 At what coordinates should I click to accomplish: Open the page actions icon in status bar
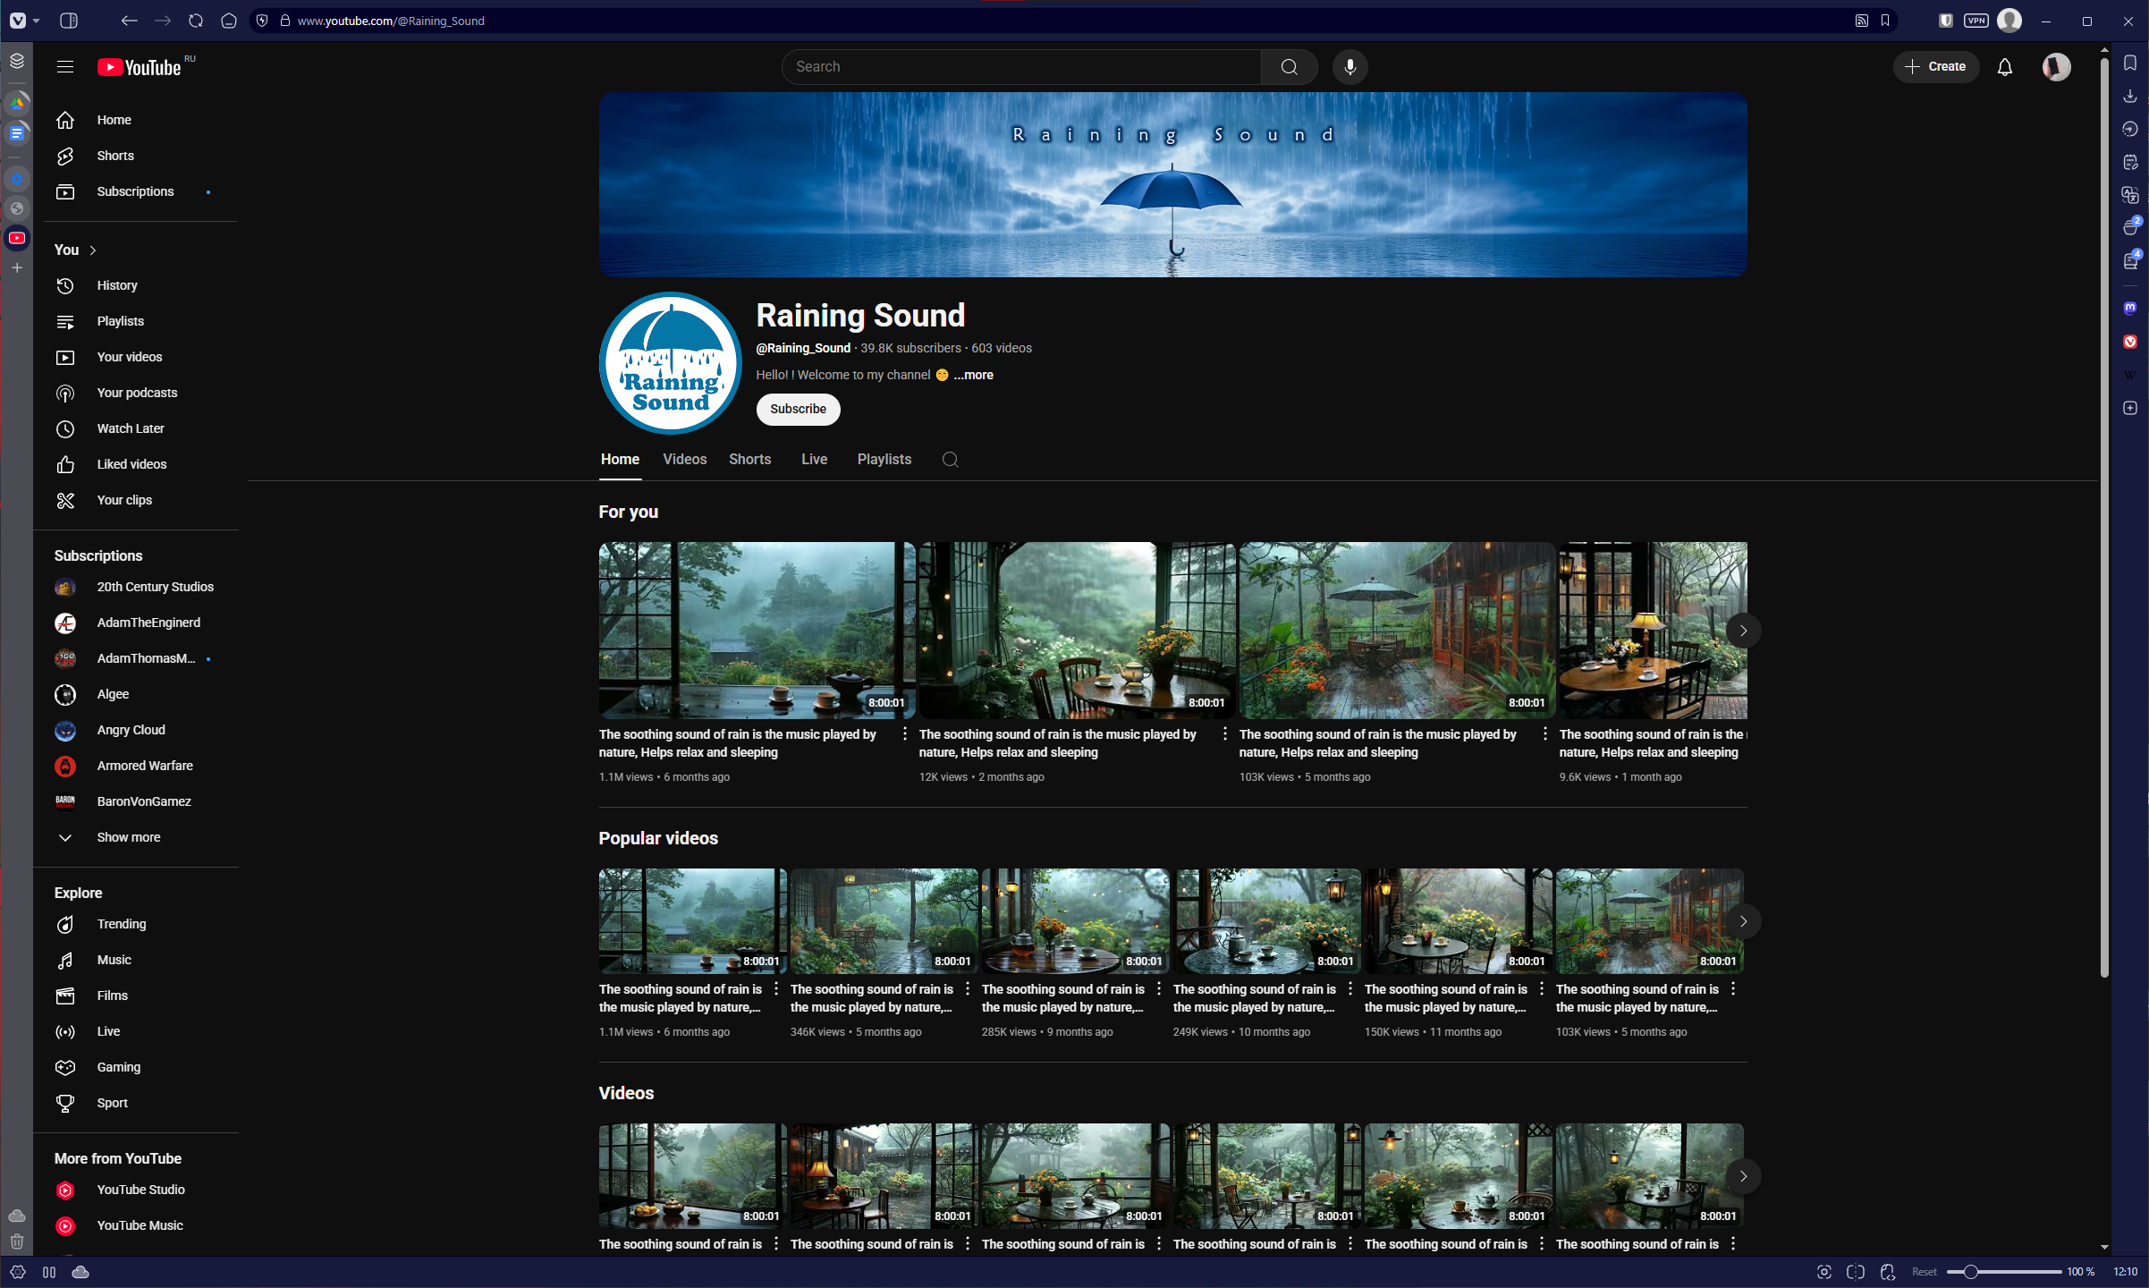tap(1887, 1272)
